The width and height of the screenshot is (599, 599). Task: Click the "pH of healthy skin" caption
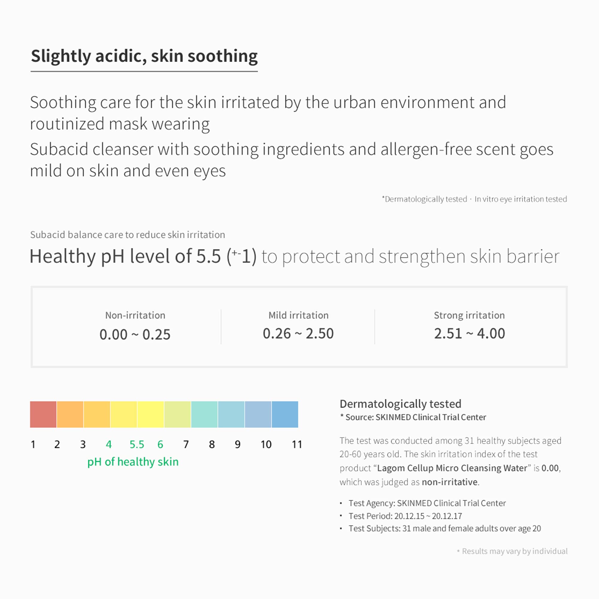[133, 462]
